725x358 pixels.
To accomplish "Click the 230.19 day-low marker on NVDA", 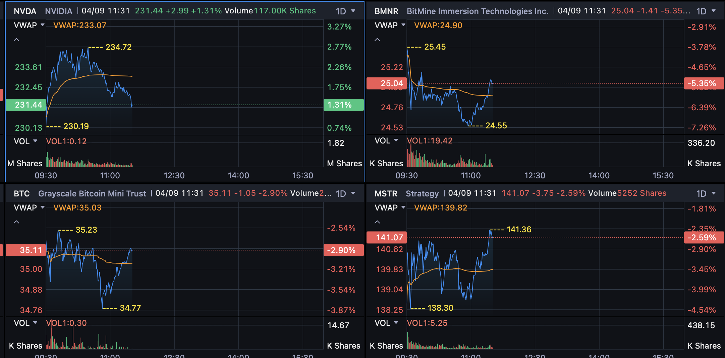I will point(76,126).
